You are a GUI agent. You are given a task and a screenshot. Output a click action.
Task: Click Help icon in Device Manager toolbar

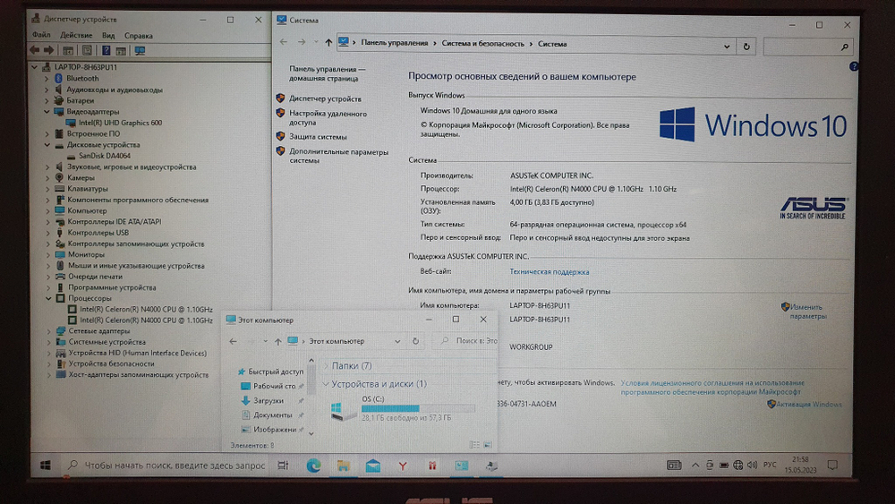[x=107, y=50]
